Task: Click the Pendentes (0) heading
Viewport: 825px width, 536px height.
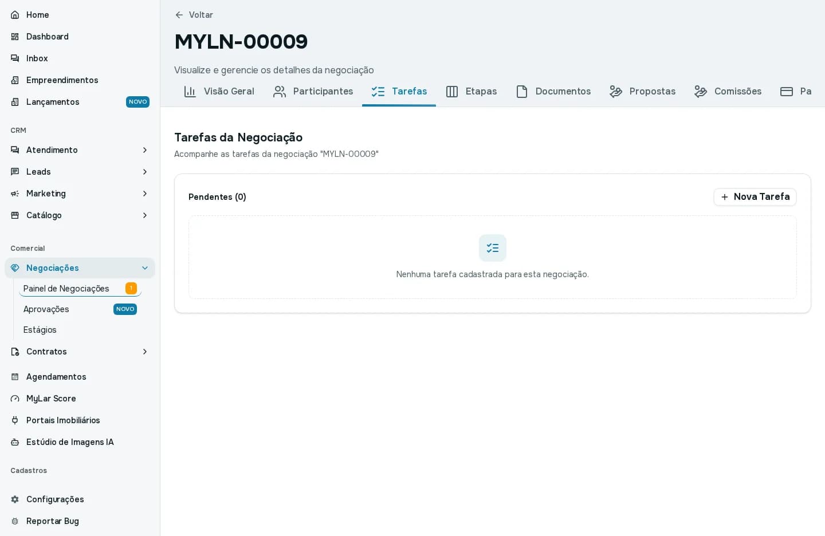Action: pos(217,197)
